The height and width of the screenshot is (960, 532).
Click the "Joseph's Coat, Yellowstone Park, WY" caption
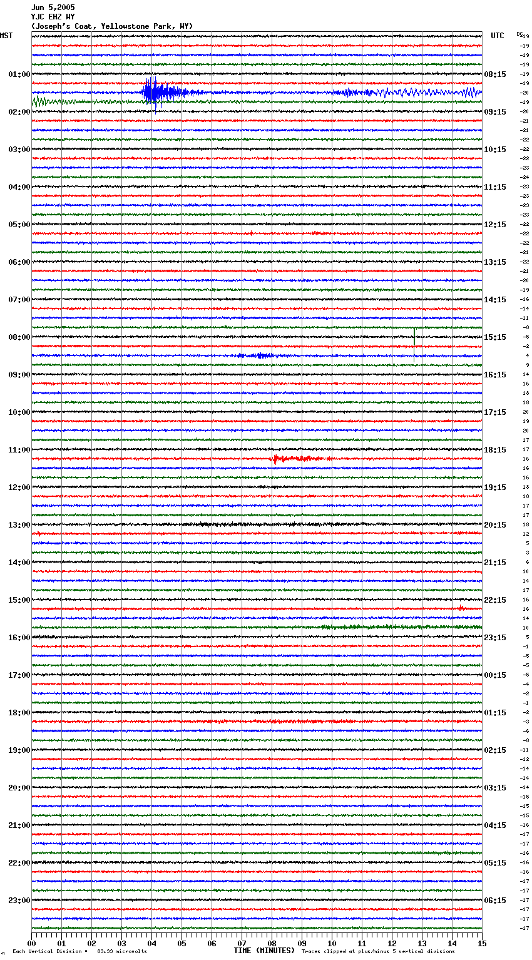[x=112, y=26]
